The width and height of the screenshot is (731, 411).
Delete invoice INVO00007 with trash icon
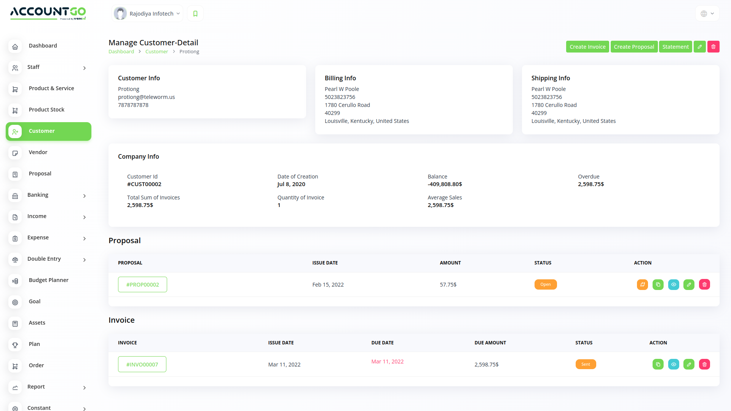pyautogui.click(x=704, y=364)
